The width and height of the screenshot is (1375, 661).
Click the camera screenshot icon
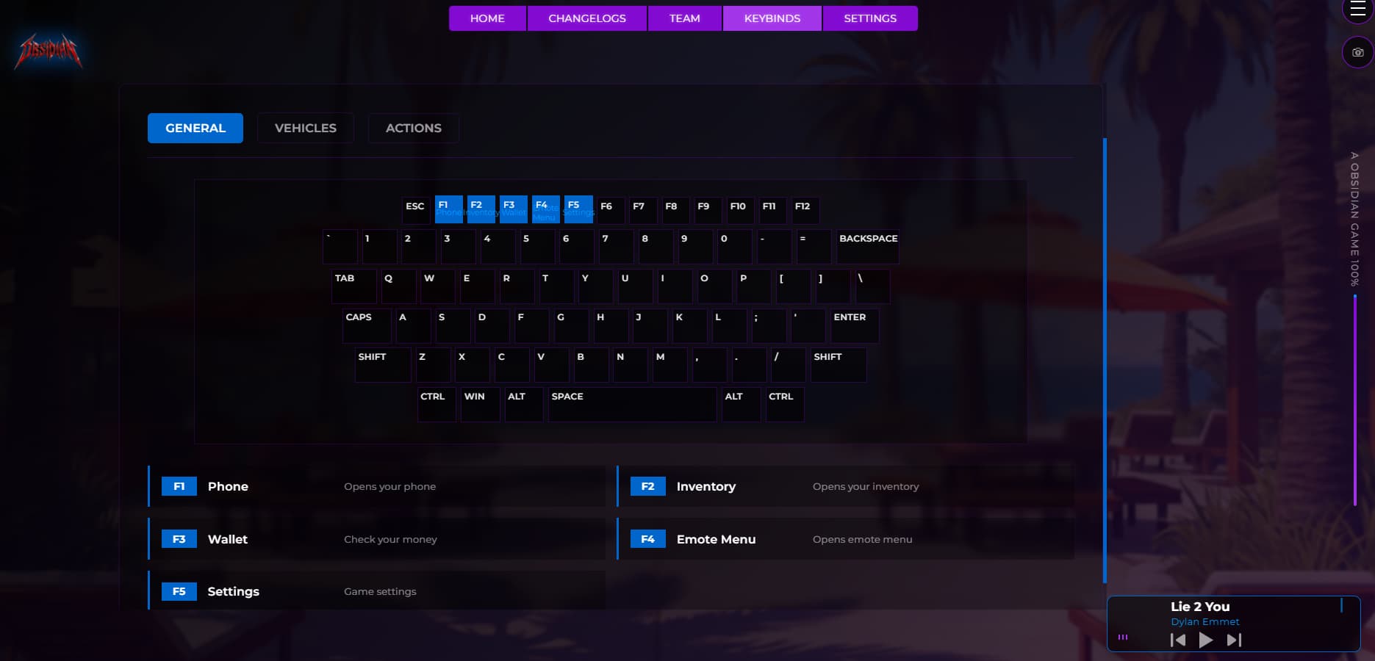pyautogui.click(x=1357, y=52)
